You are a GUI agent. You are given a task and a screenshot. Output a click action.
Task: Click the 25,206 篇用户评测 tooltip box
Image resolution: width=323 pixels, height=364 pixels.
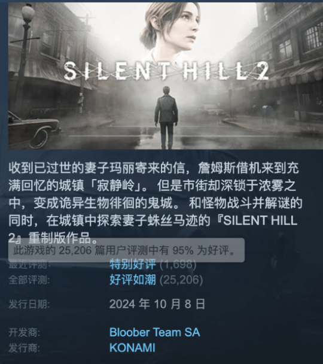point(126,250)
